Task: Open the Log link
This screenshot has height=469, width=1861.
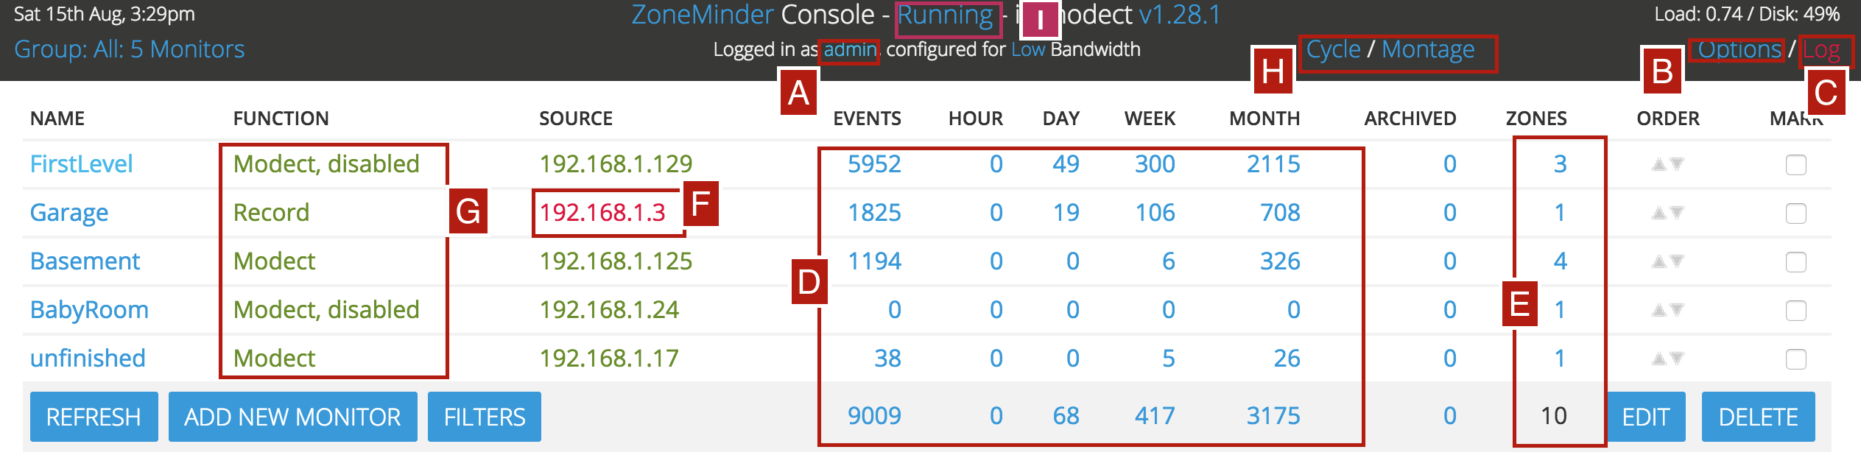Action: click(x=1821, y=50)
